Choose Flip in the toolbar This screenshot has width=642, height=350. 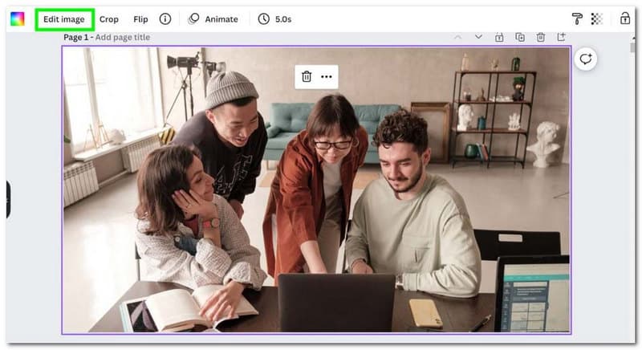click(x=140, y=19)
